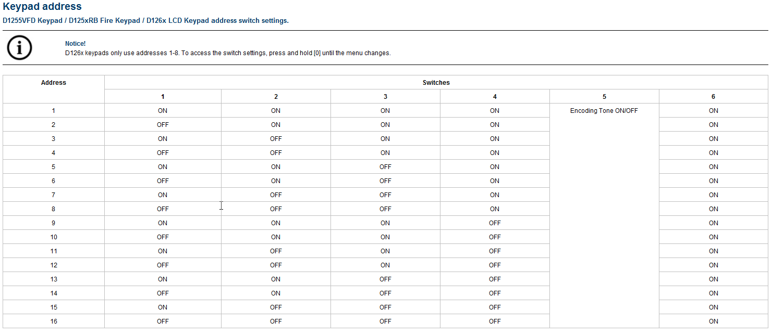Select the switch 6 column header
The width and height of the screenshot is (772, 335).
click(713, 97)
